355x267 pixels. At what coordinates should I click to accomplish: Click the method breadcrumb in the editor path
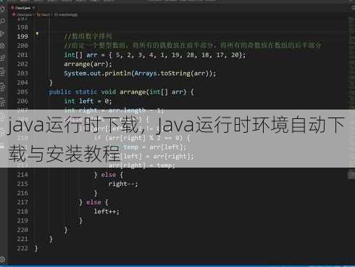66,15
